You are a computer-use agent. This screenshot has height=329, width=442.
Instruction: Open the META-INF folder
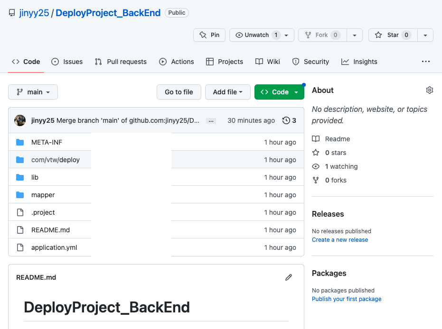tap(47, 142)
